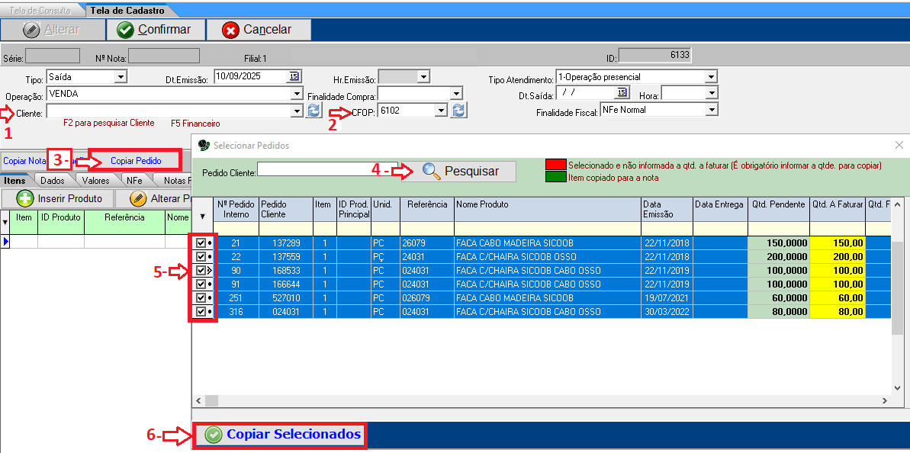
Task: Switch to Tela de Consulta tab
Action: click(40, 11)
